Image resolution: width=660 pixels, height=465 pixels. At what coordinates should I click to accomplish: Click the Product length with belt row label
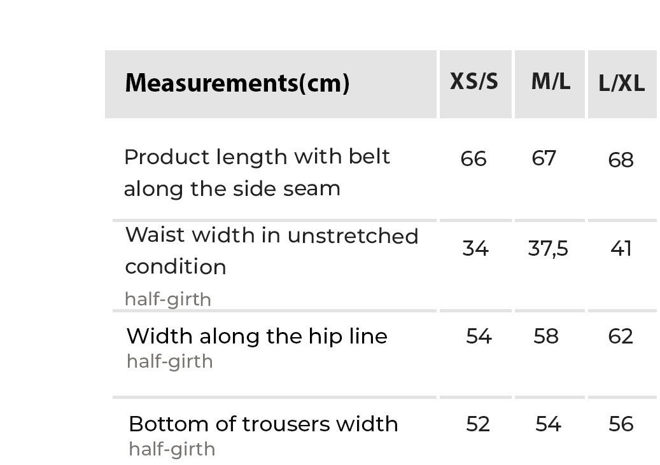pyautogui.click(x=257, y=172)
